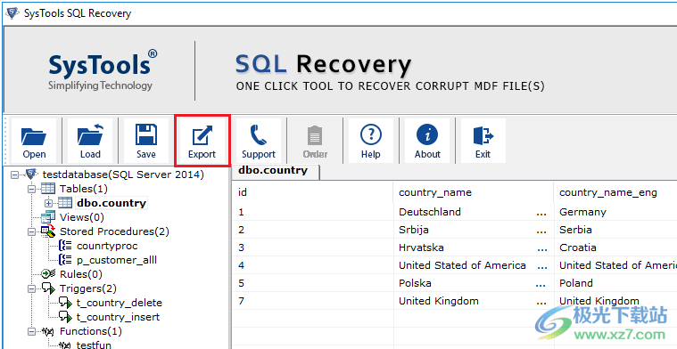Open Support via the phone icon

[x=258, y=135]
